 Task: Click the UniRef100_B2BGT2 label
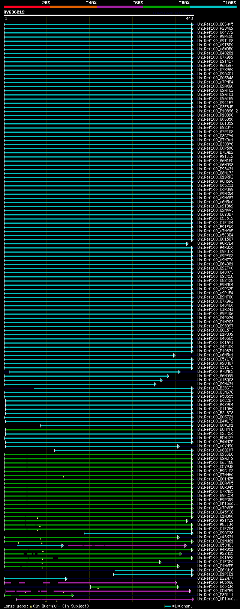coord(215,388)
